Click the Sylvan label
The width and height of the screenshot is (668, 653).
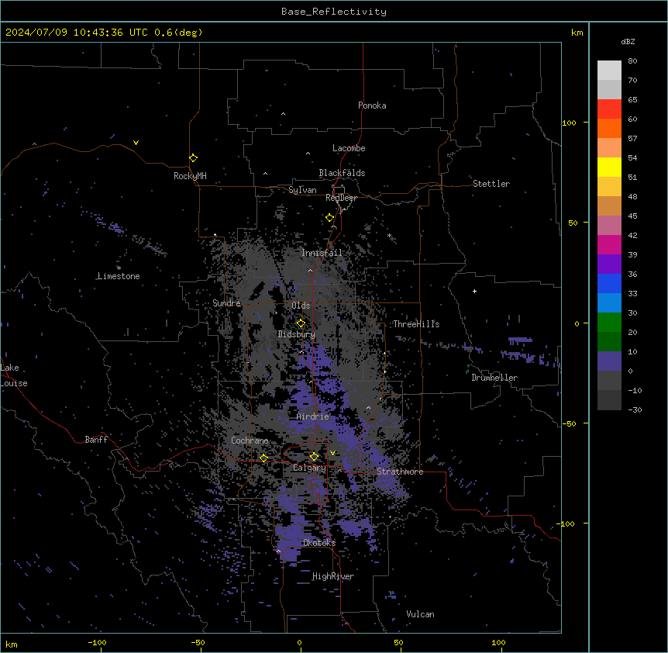pos(302,190)
